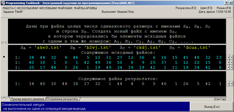Click the Programming Taskbook title bar app icon
Image resolution: width=234 pixels, height=112 pixels.
3,3
